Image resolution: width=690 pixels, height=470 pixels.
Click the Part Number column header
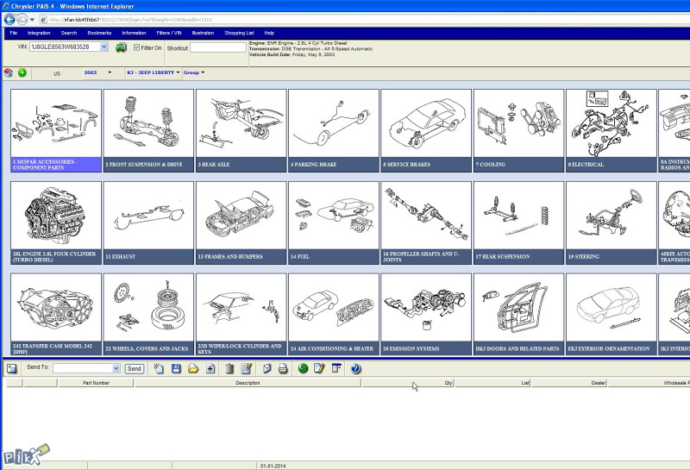coord(96,383)
